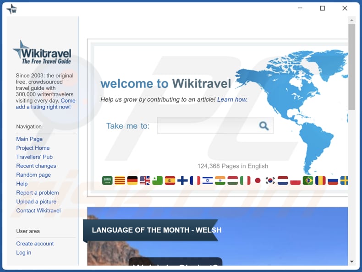
Task: Select the Saudi Arabia (Arabic) flag icon
Action: click(x=107, y=180)
